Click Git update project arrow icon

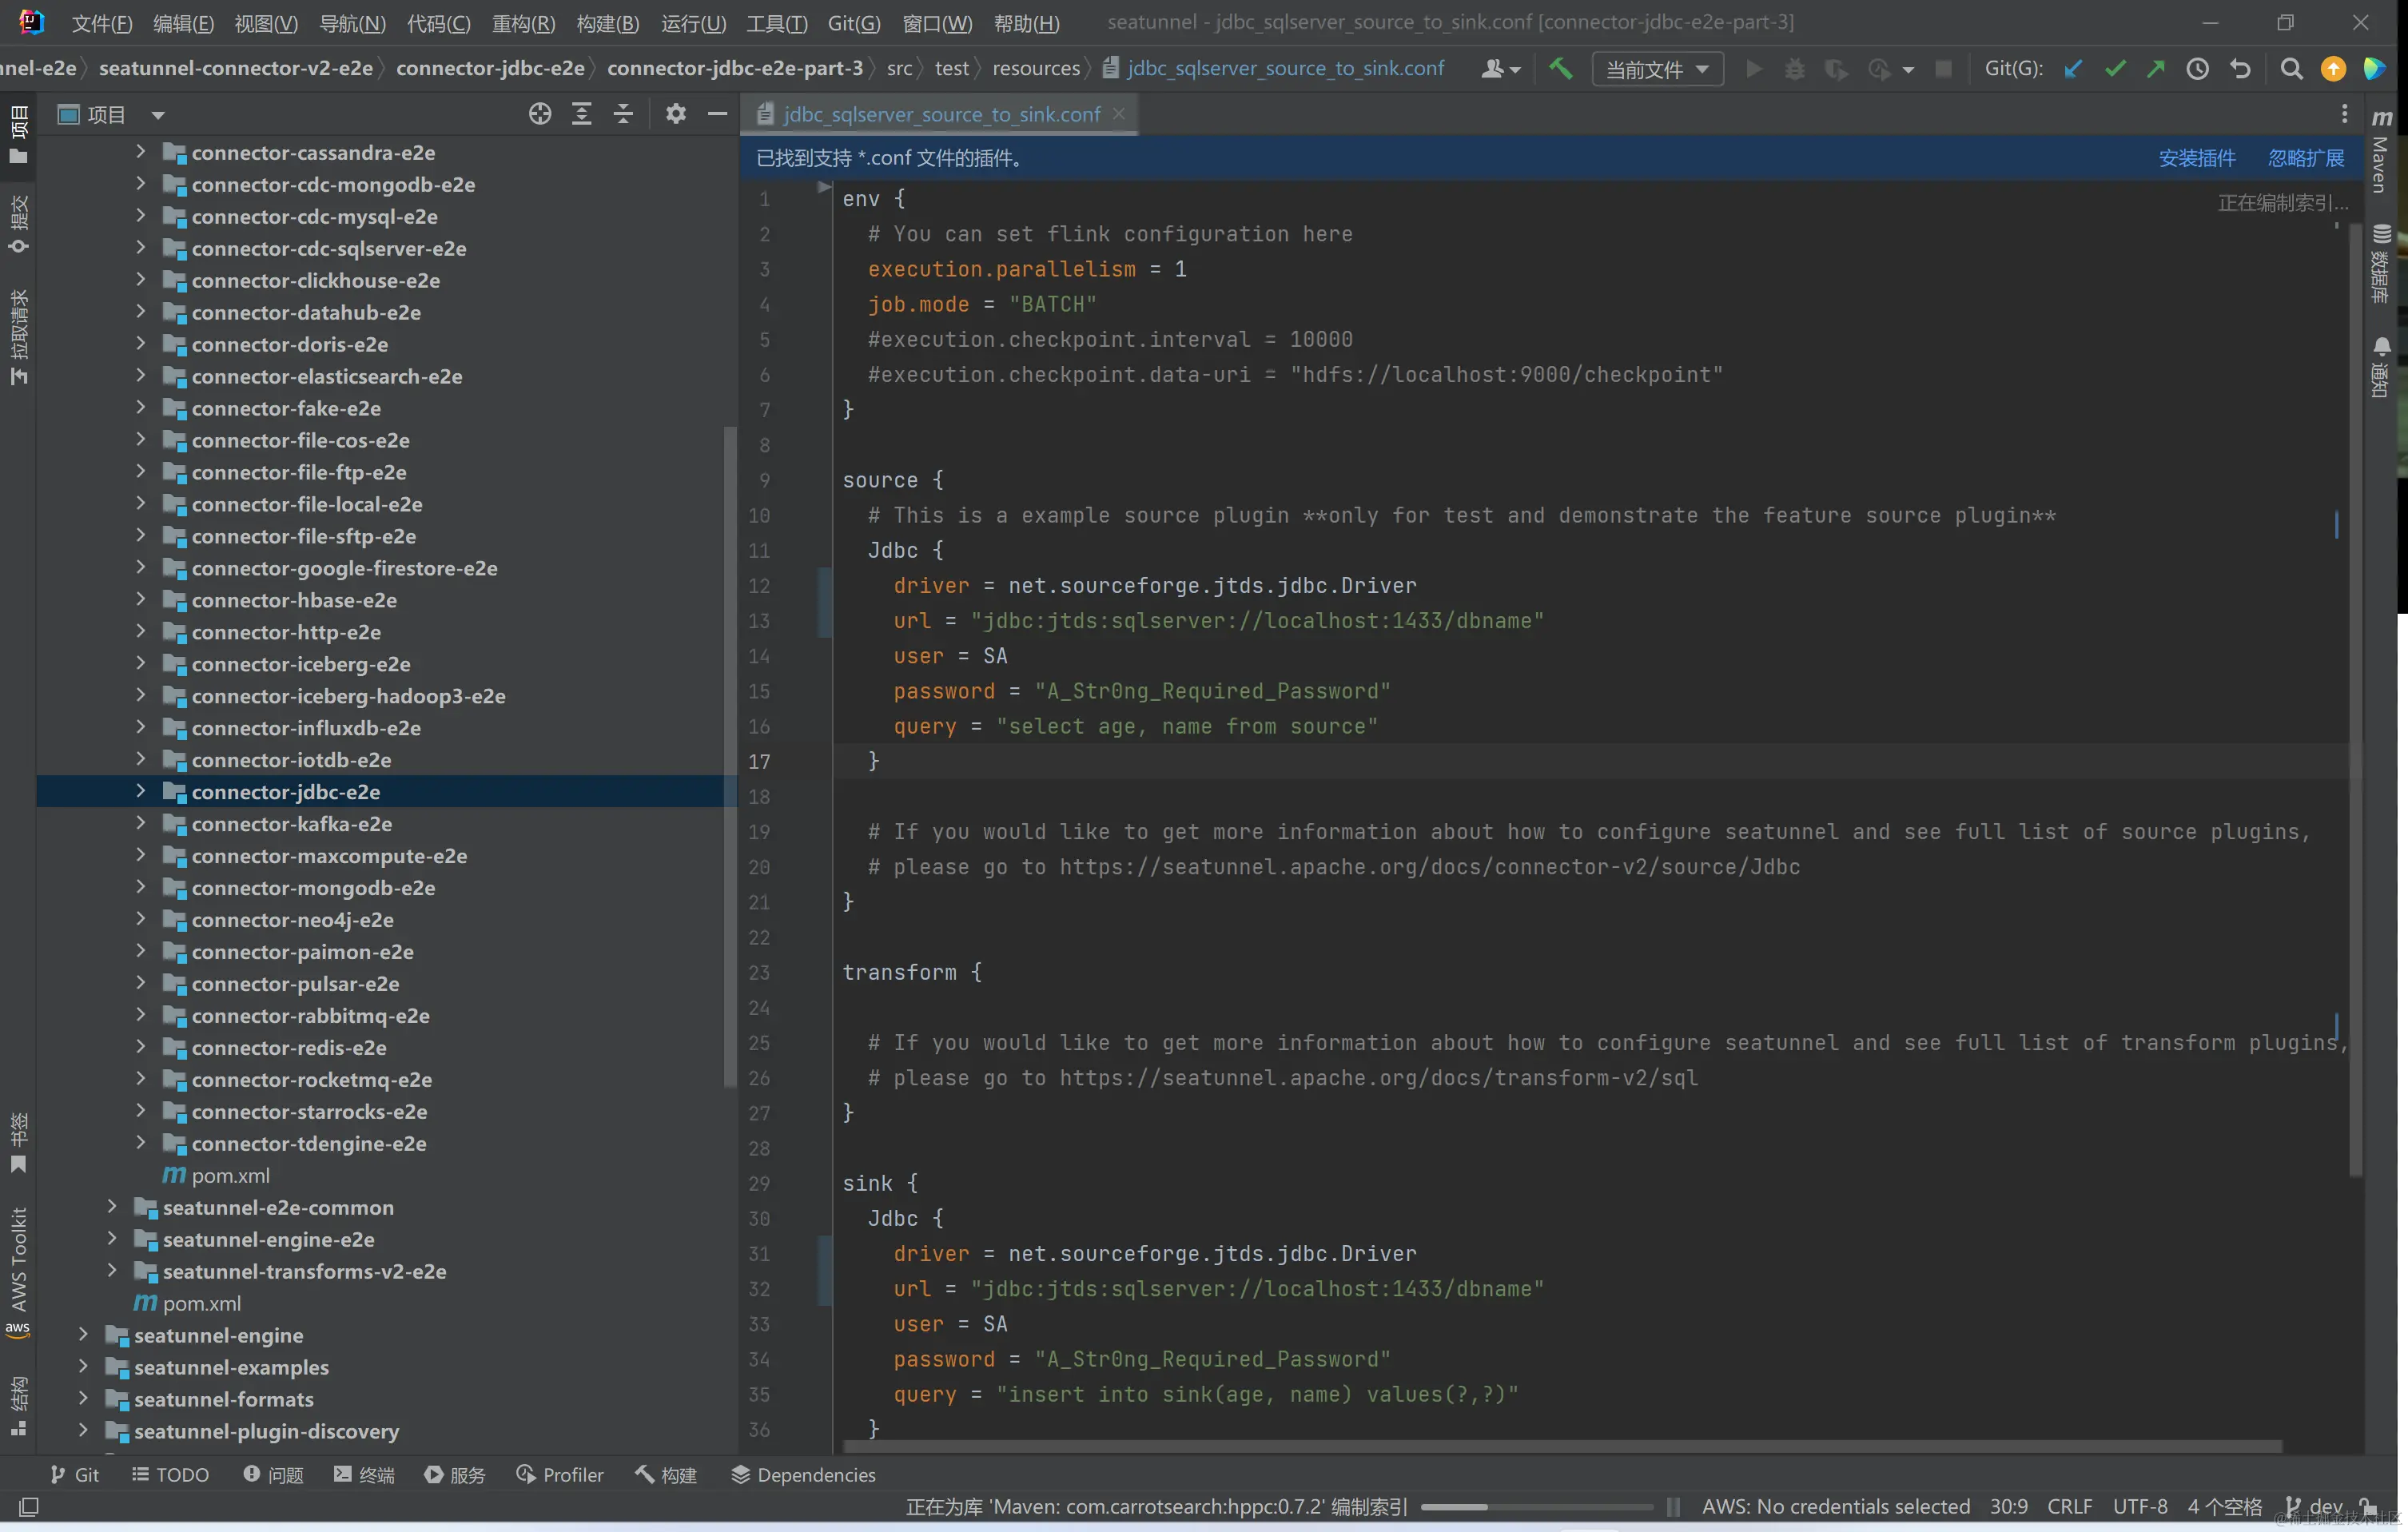pos(2073,69)
